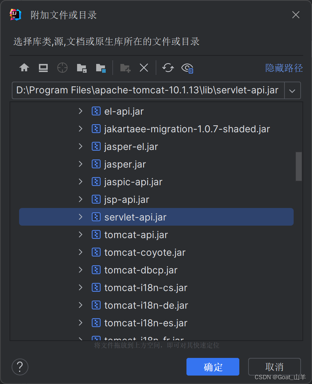Jump to the desktop directory icon
This screenshot has width=312, height=384.
point(43,68)
